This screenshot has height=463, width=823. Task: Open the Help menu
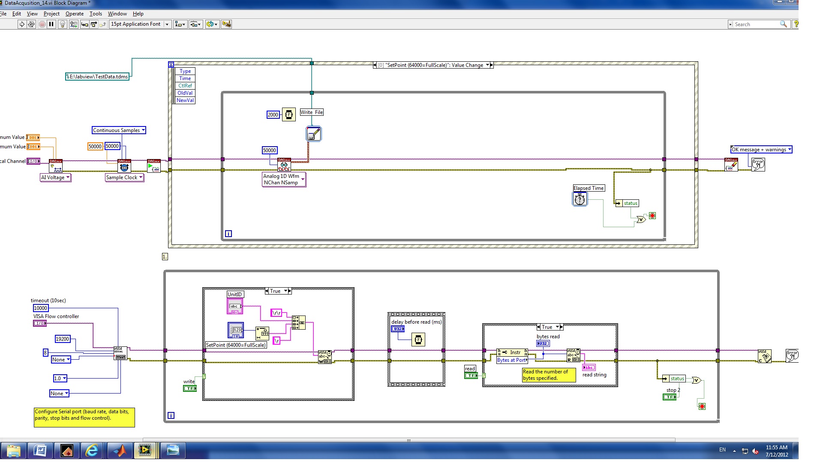click(x=138, y=14)
